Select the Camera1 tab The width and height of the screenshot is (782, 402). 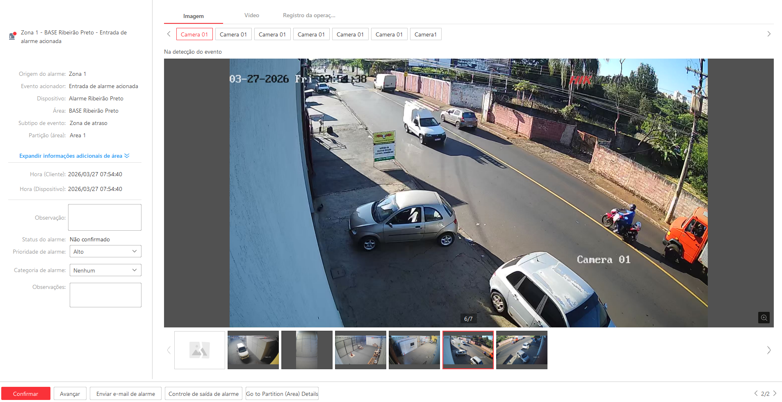pyautogui.click(x=425, y=34)
